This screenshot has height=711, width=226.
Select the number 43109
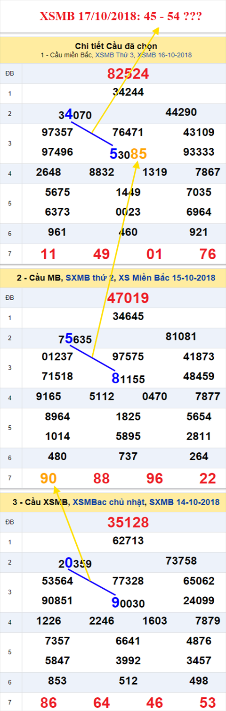tap(199, 133)
